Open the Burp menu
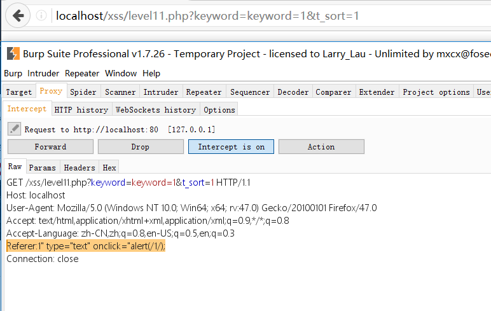491x311 pixels. (13, 73)
